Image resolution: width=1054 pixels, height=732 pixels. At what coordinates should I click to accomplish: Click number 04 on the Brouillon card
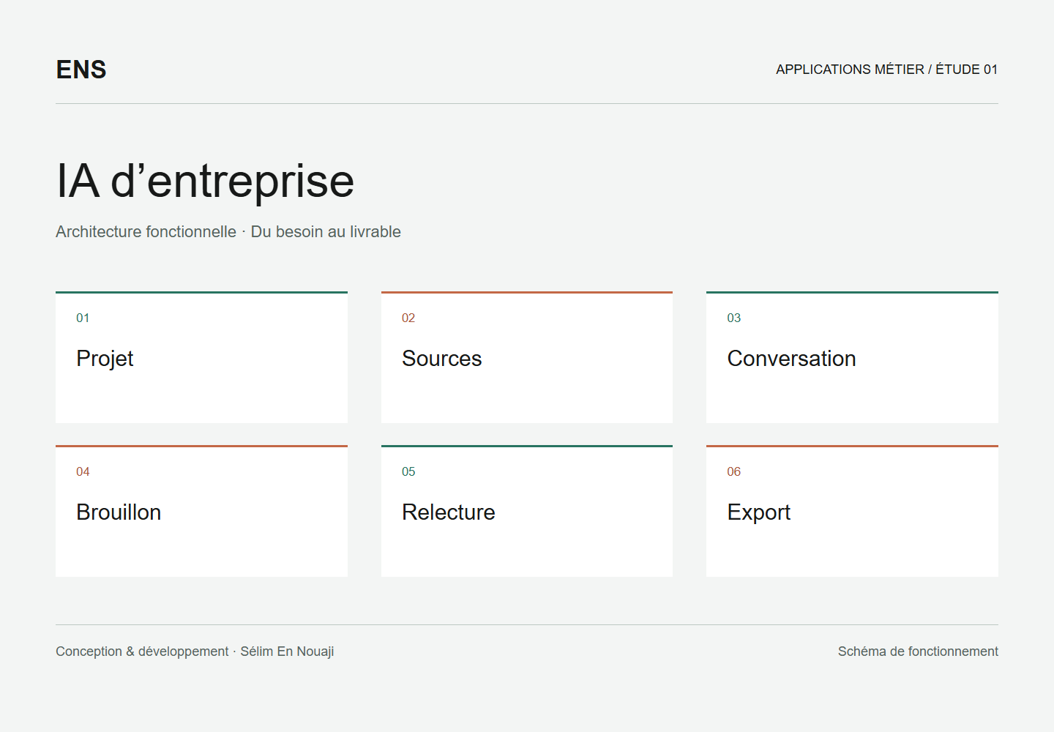click(x=83, y=471)
